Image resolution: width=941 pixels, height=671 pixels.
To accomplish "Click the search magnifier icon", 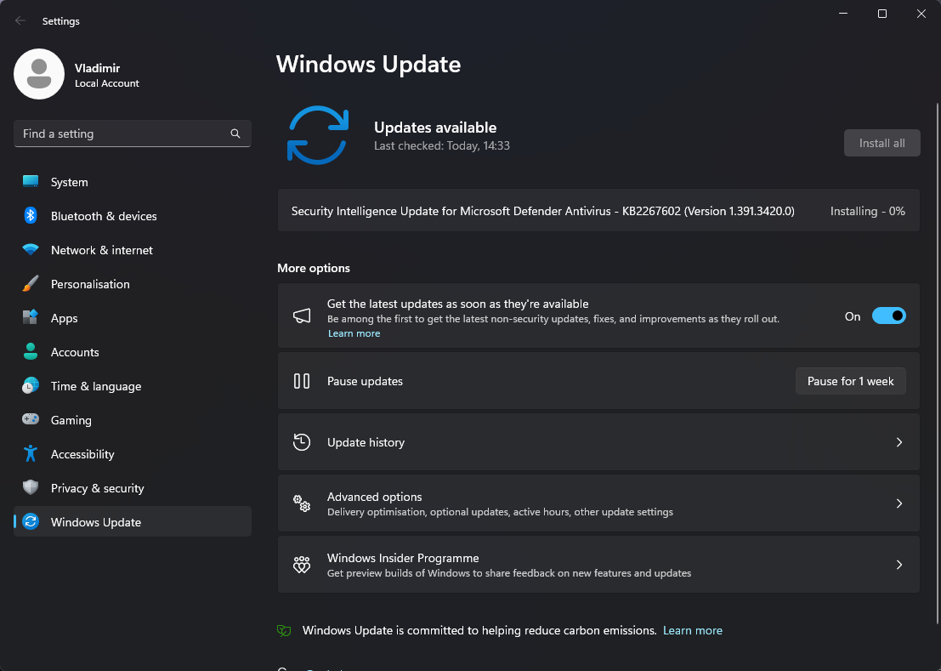I will pyautogui.click(x=235, y=134).
